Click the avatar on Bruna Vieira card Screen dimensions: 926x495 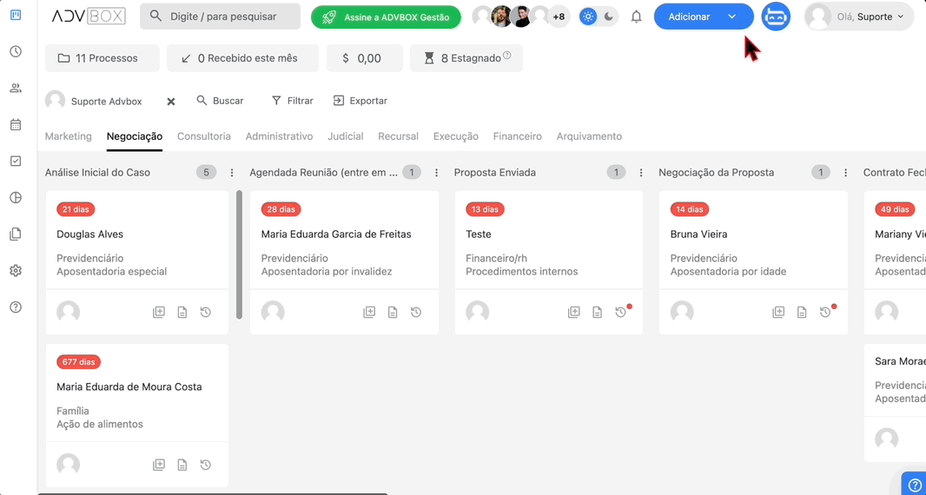(x=682, y=312)
